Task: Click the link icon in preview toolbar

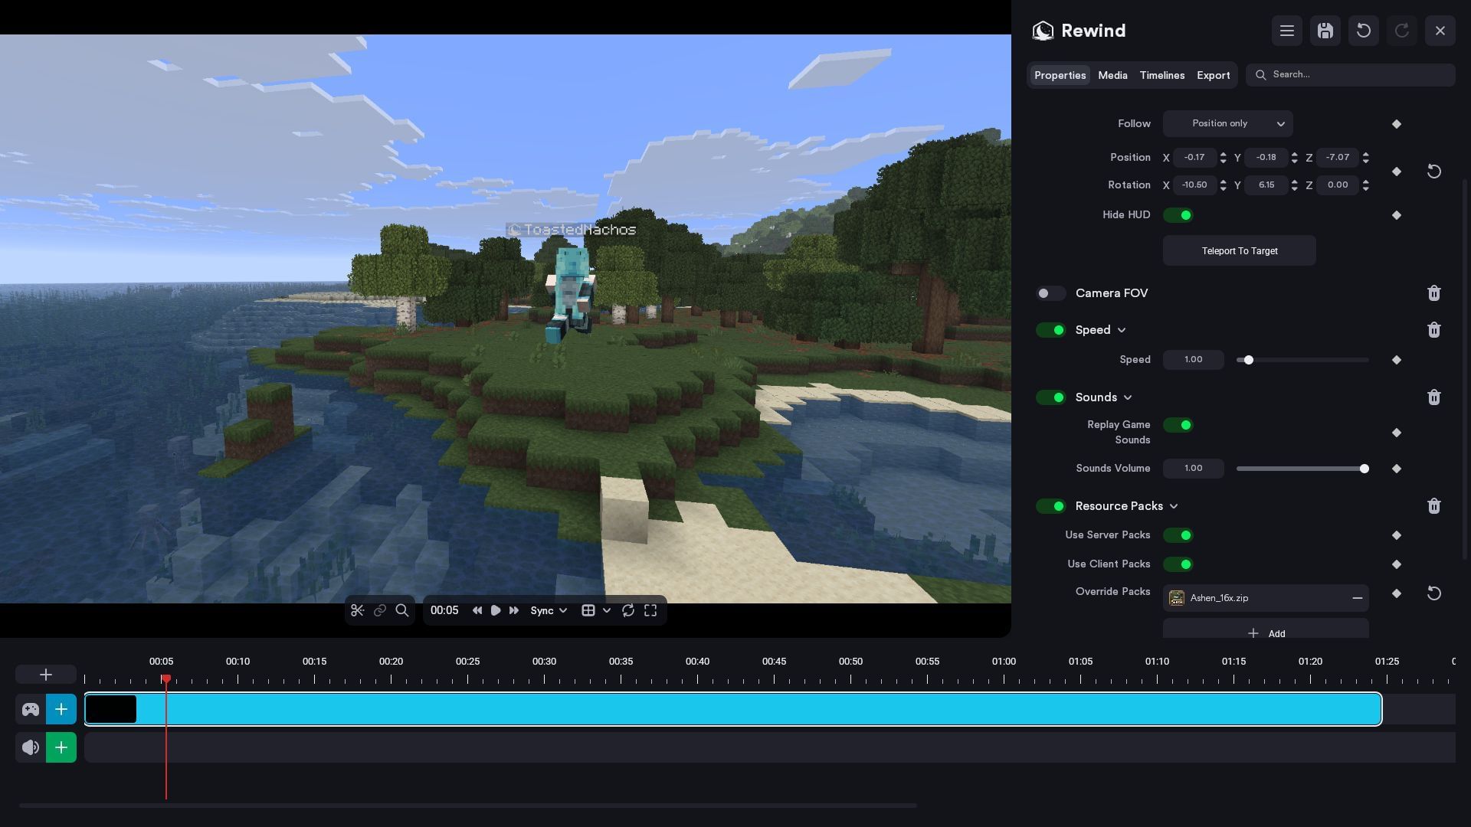Action: click(379, 610)
